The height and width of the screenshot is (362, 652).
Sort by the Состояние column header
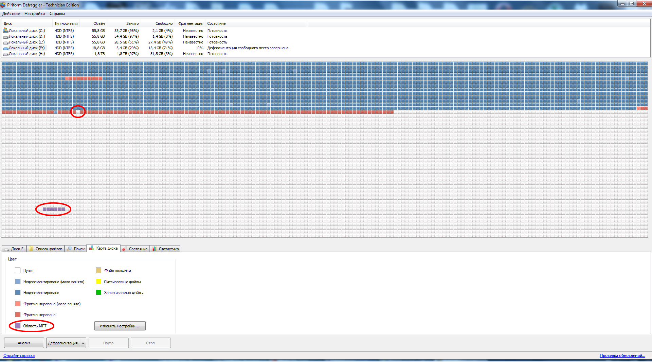coord(256,23)
